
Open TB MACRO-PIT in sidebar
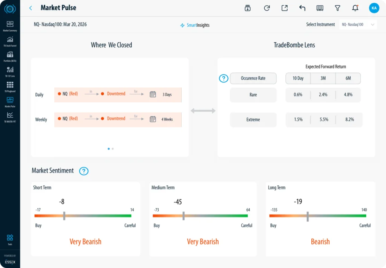(x=10, y=116)
